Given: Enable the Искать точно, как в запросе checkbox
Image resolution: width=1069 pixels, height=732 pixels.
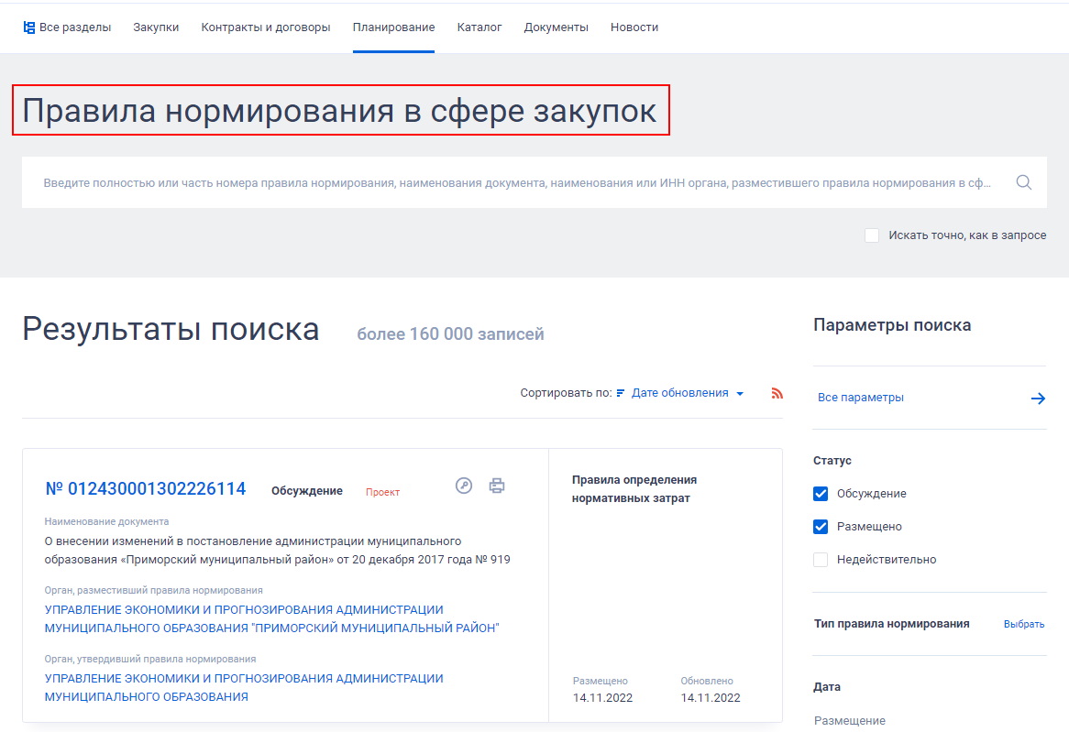Looking at the screenshot, I should coord(872,235).
